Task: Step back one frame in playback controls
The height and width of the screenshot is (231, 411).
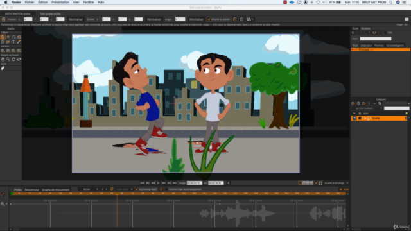Action: (x=153, y=183)
